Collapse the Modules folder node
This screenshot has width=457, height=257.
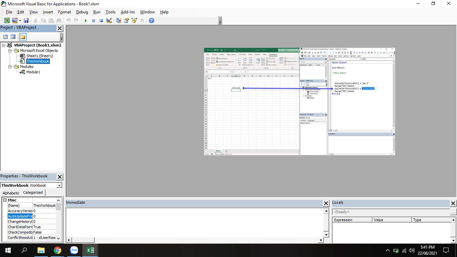(10, 67)
